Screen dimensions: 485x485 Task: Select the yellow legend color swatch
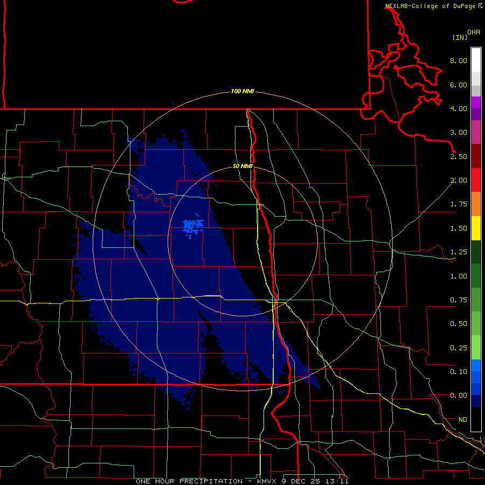(x=476, y=228)
